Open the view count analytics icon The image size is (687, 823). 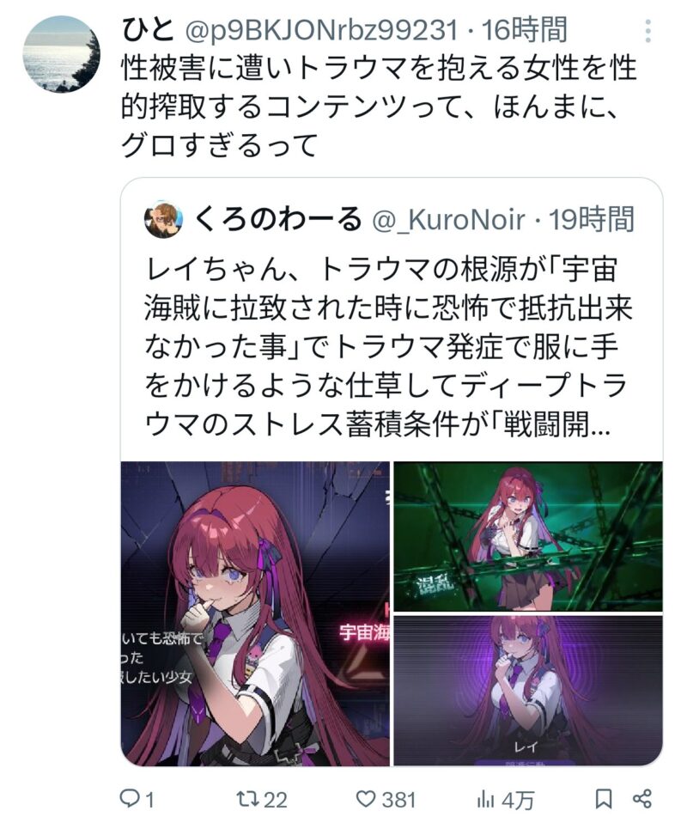tap(485, 800)
